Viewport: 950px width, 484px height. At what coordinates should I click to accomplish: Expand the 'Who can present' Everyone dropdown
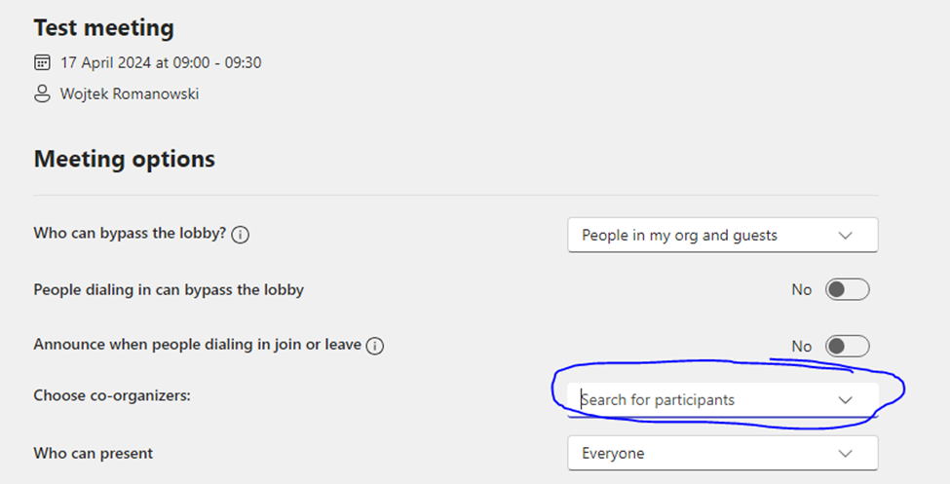[722, 453]
